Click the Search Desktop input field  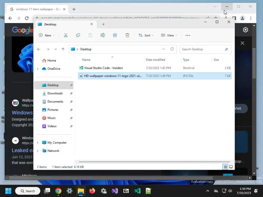(x=206, y=49)
